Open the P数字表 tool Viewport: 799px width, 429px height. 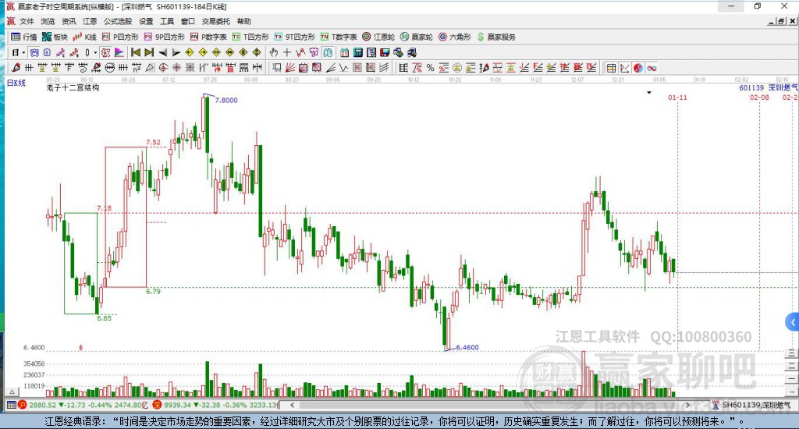click(x=208, y=37)
